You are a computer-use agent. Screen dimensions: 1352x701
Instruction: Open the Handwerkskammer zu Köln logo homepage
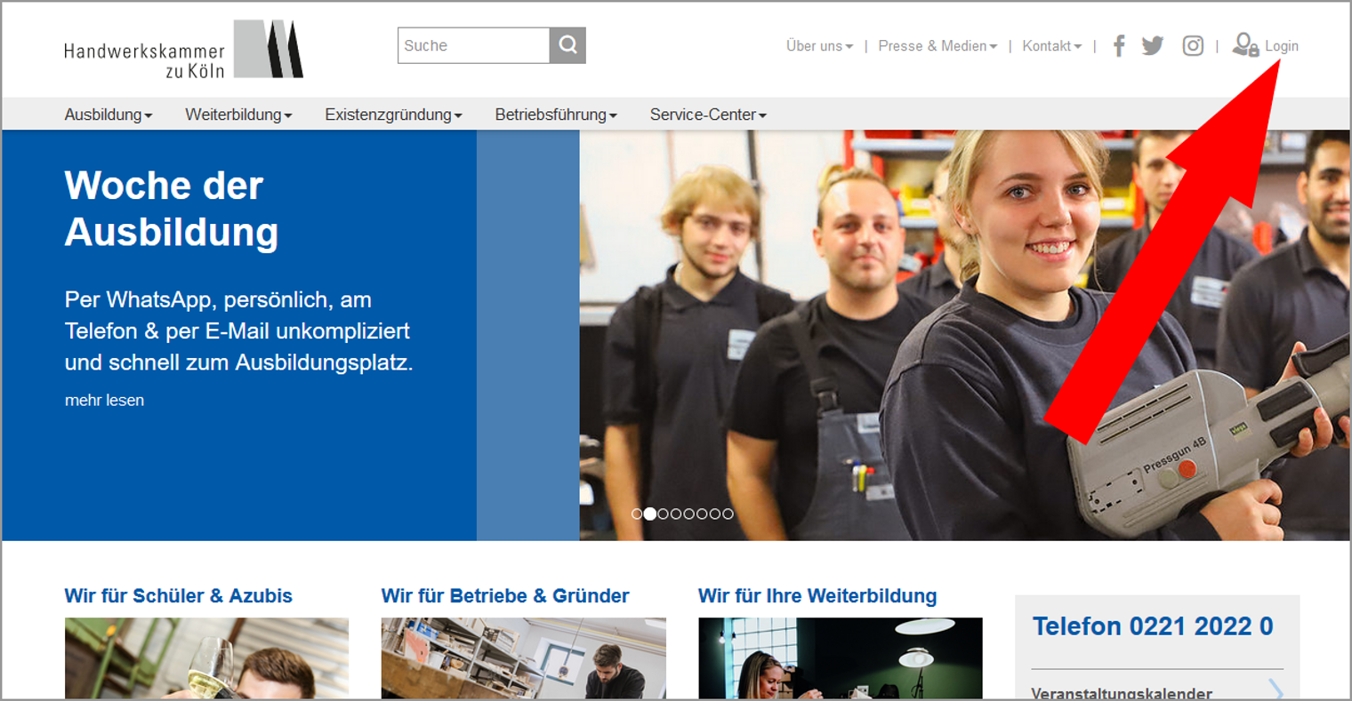(183, 49)
